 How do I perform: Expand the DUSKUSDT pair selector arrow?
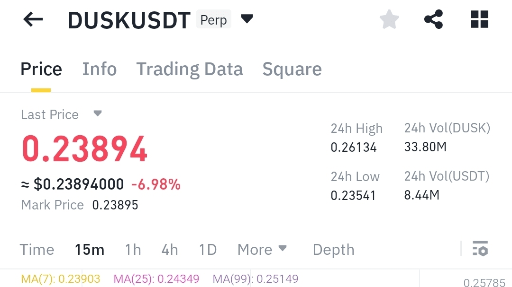pos(247,19)
